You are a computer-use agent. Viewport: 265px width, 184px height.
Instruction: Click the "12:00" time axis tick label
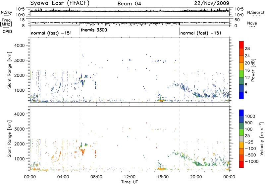[x=130, y=177]
